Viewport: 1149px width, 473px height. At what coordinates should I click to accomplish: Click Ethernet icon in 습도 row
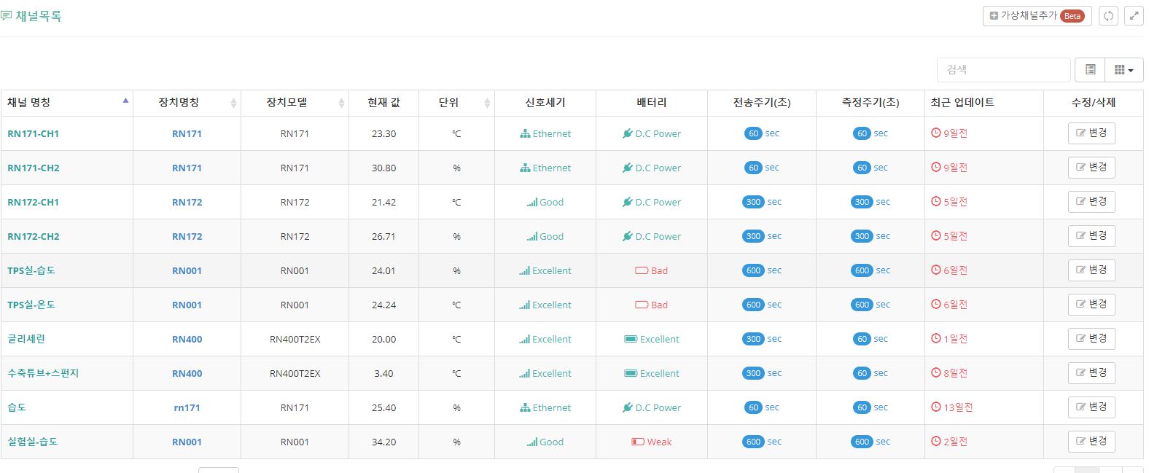click(x=525, y=407)
